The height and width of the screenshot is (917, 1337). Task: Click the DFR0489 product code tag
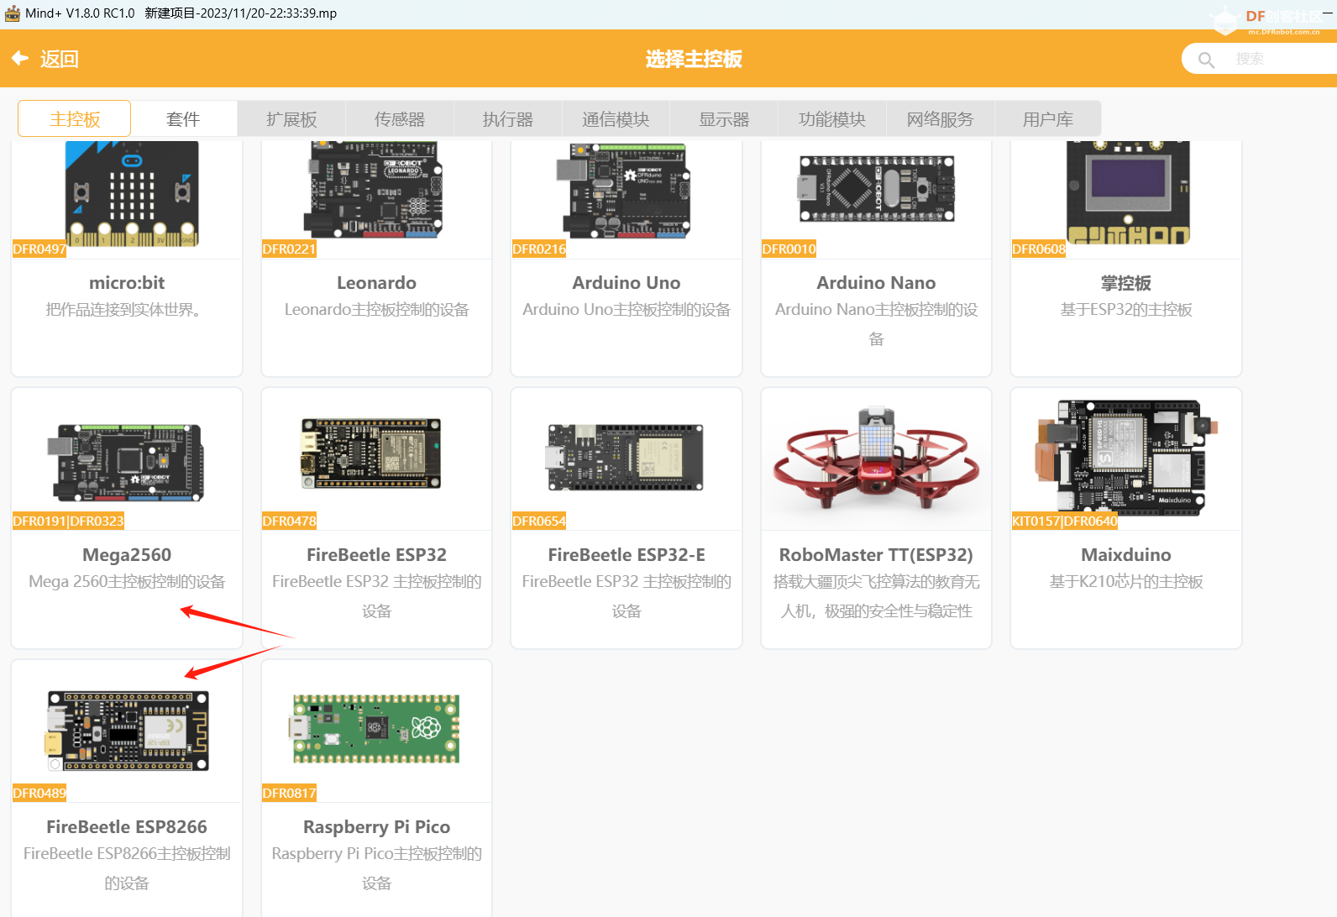coord(39,793)
